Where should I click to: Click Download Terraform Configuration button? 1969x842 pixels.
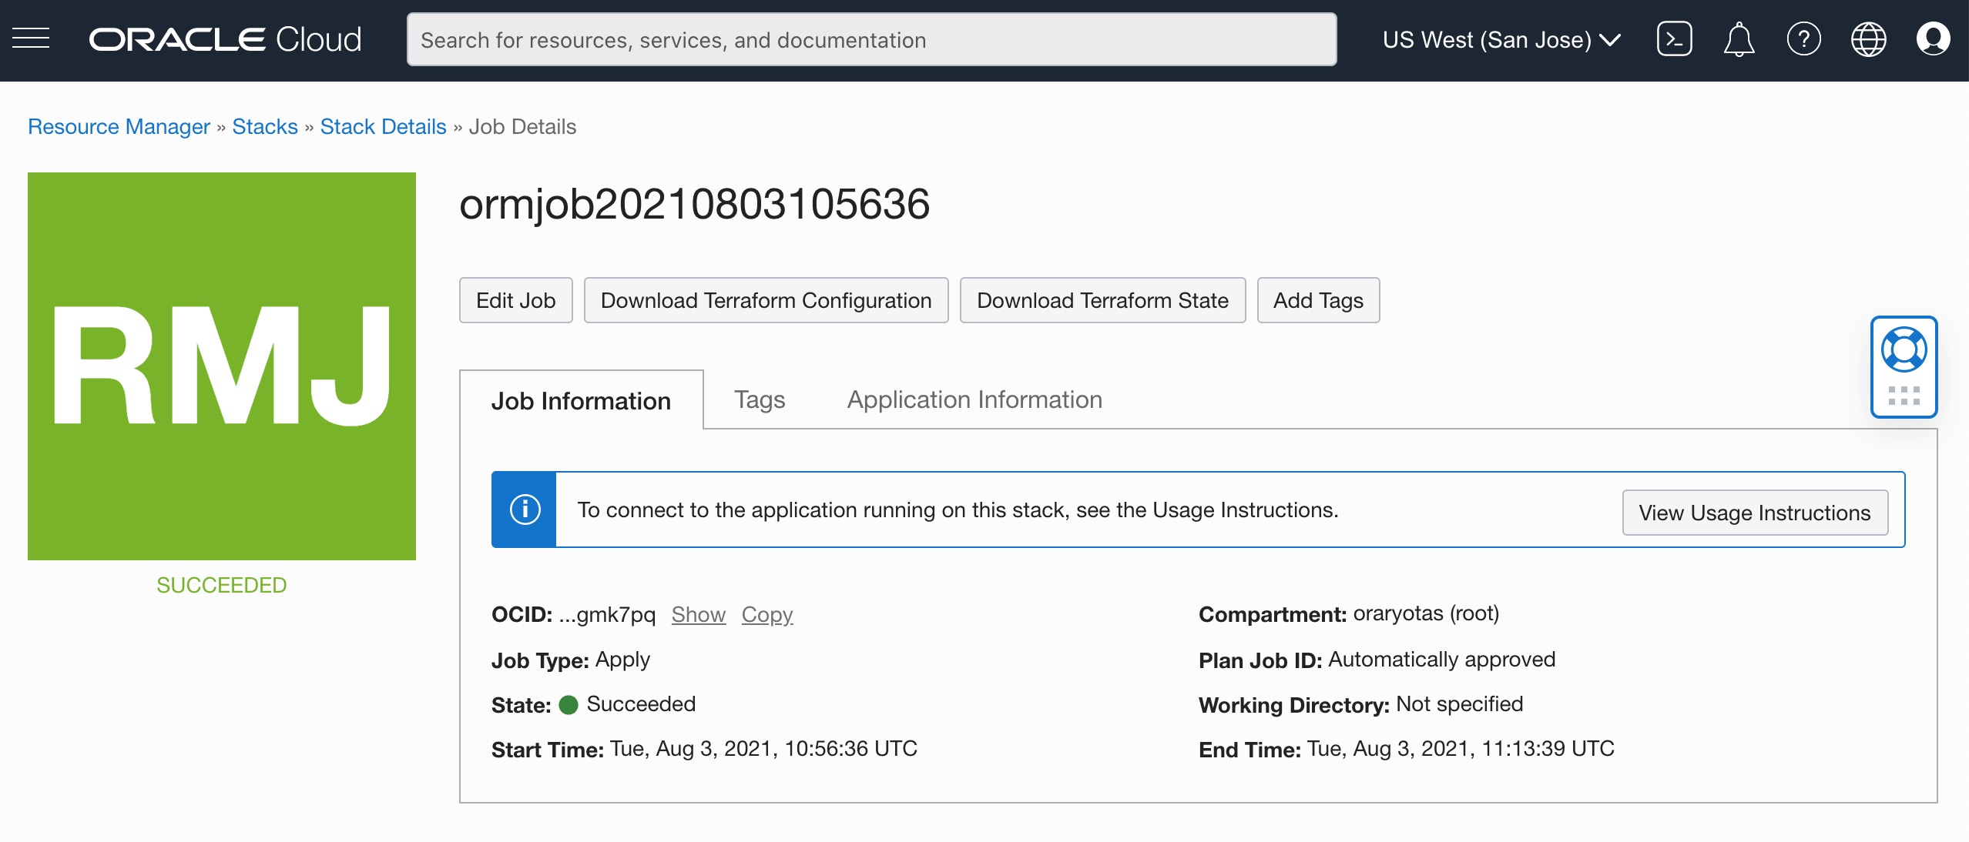point(766,300)
